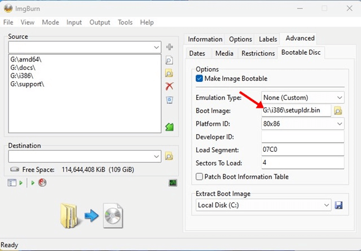Clear the source list with the bin icon
Viewport: 361px width, 251px height.
pyautogui.click(x=169, y=100)
